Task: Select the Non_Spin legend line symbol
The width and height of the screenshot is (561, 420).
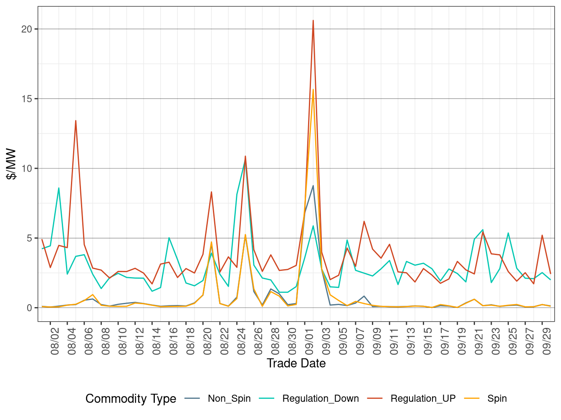Action: pos(193,398)
